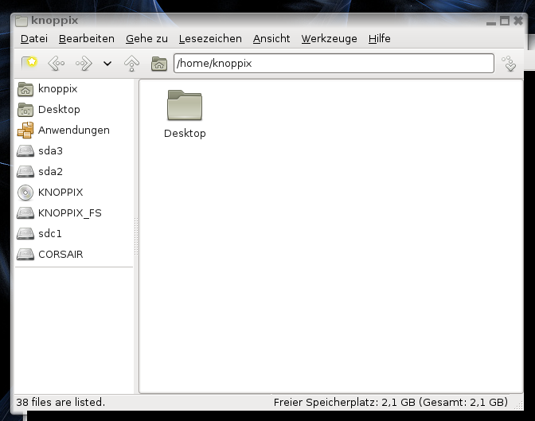Open the KNOPPIX disc in sidebar

[x=74, y=193]
